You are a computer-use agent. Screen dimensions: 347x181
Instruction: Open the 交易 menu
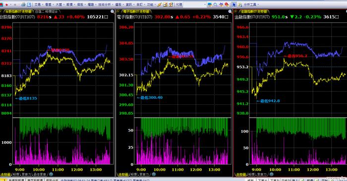[37, 4]
